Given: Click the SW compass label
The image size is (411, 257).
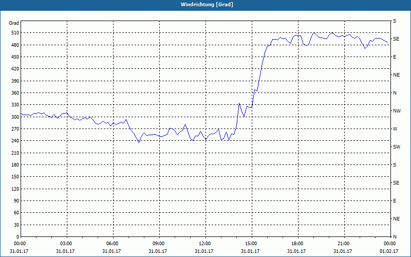Looking at the screenshot, I should click(x=397, y=147).
